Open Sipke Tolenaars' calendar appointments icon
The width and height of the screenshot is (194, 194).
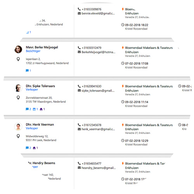tap(34, 109)
